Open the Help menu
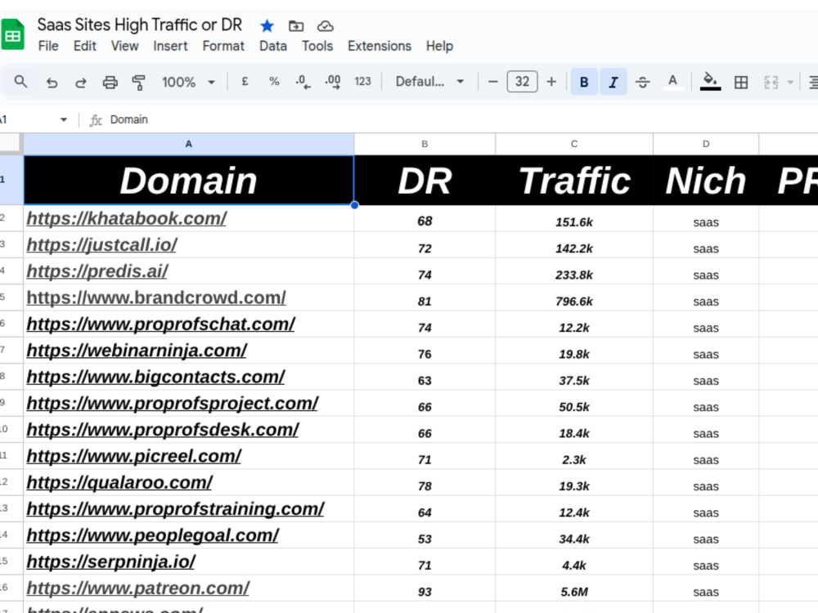This screenshot has width=818, height=613. (439, 47)
